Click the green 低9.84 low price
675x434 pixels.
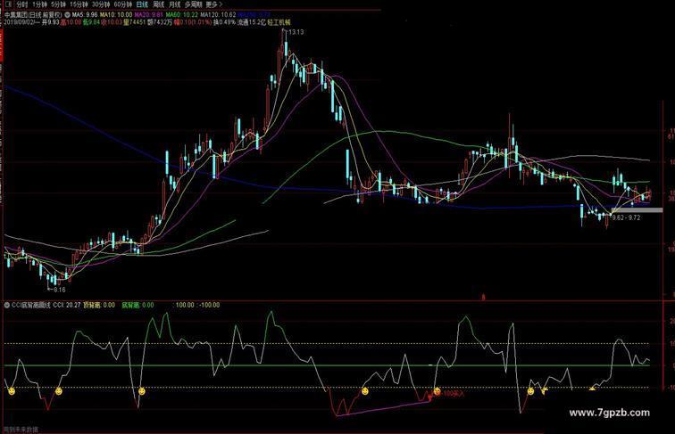[91, 22]
